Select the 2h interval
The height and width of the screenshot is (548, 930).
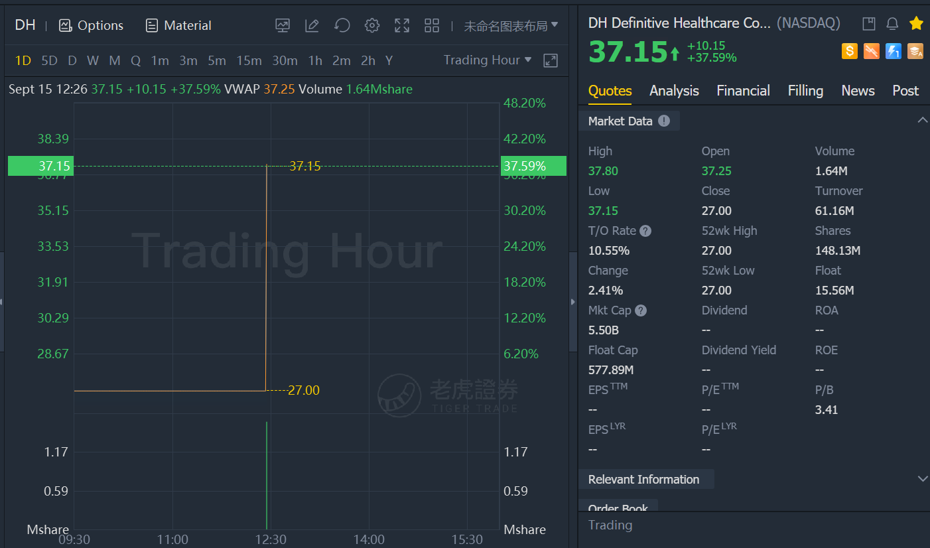pos(368,60)
